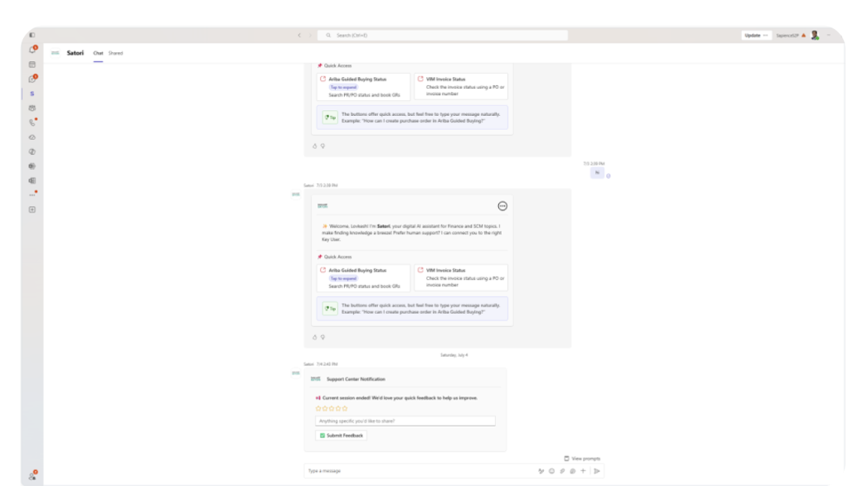Attach a file using the paperclip icon
The width and height of the screenshot is (849, 486).
tap(562, 471)
